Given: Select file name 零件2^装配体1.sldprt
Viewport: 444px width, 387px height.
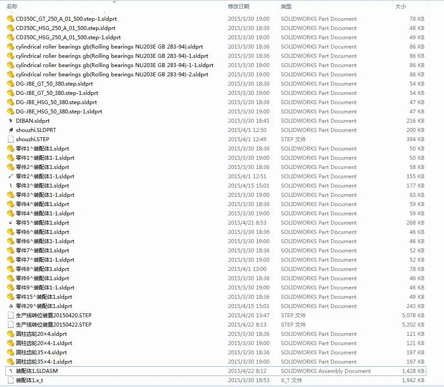Looking at the screenshot, I should coord(42,167).
